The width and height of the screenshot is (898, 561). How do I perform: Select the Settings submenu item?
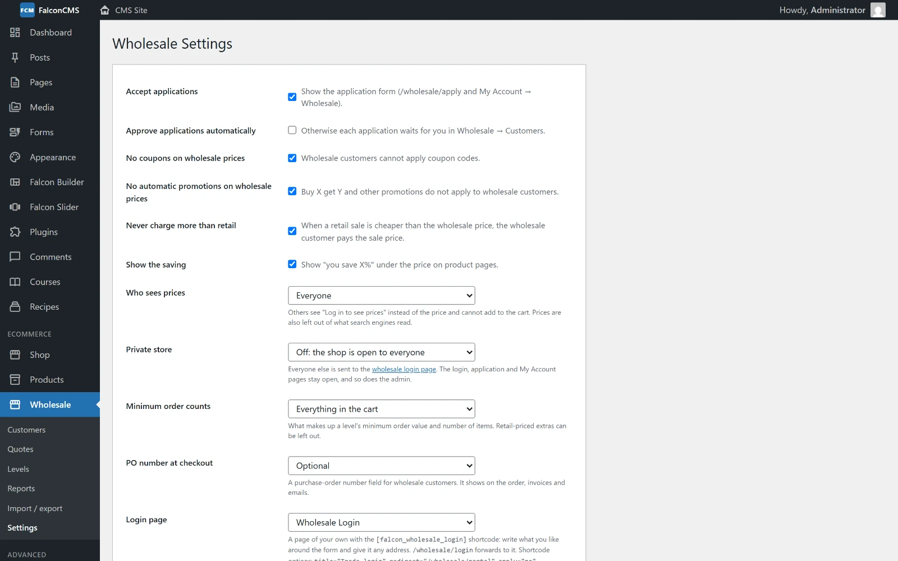[22, 528]
